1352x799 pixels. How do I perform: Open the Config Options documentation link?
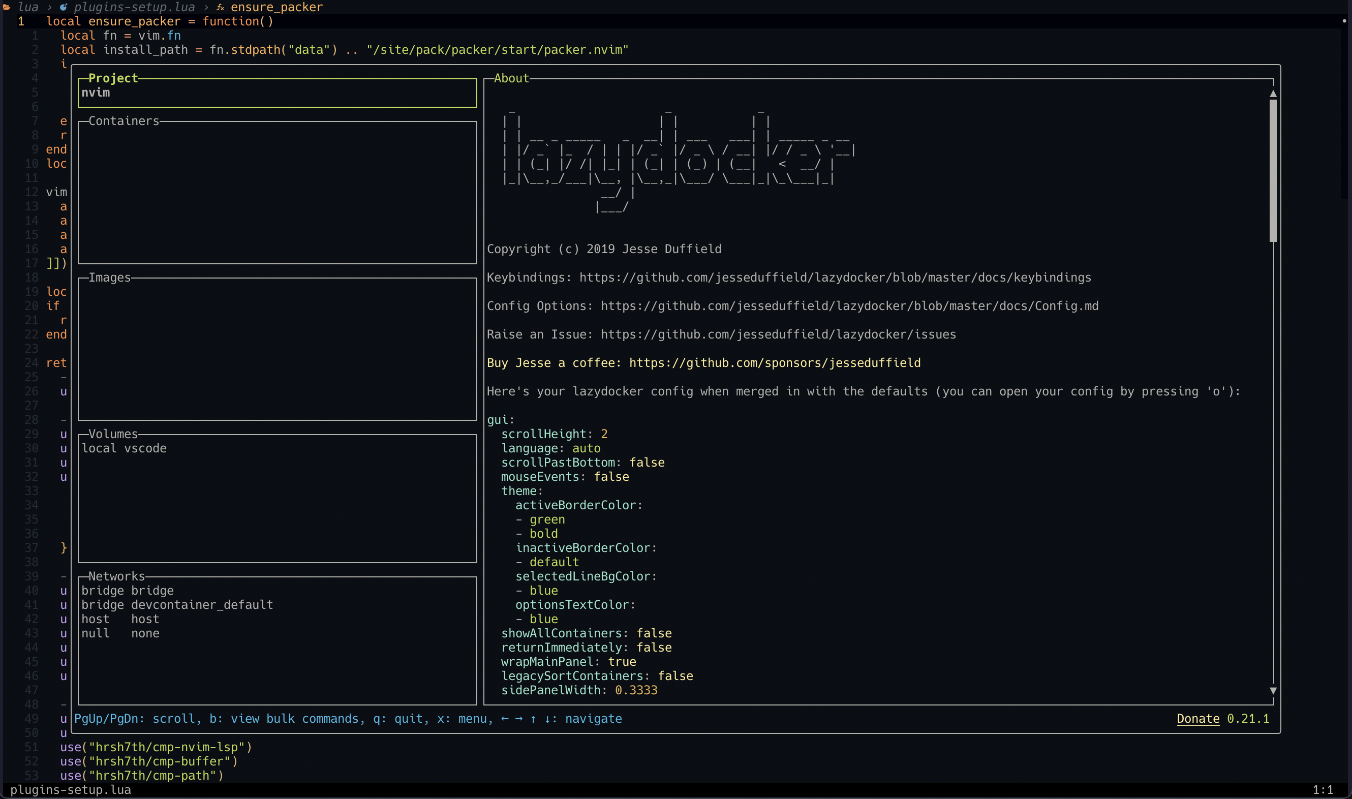(x=849, y=306)
